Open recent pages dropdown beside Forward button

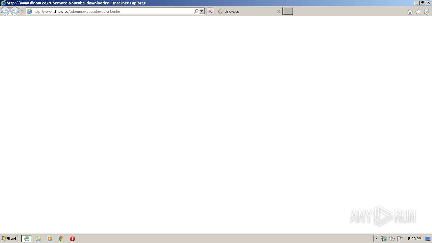point(22,11)
